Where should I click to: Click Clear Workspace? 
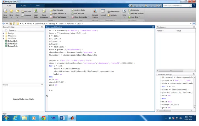[x=58, y=17]
